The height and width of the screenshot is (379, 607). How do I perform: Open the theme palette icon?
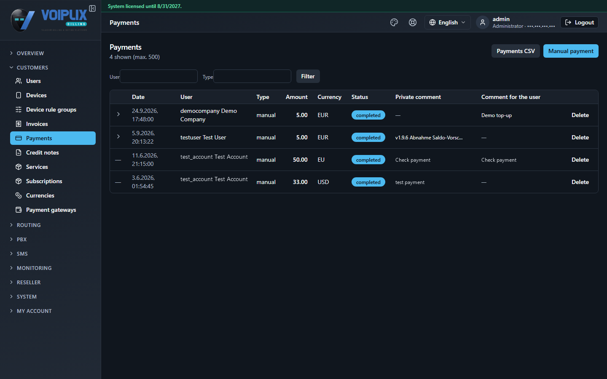[x=394, y=22]
